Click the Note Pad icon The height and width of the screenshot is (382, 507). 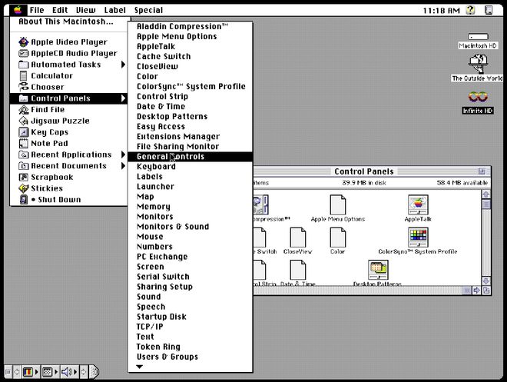[x=24, y=143]
